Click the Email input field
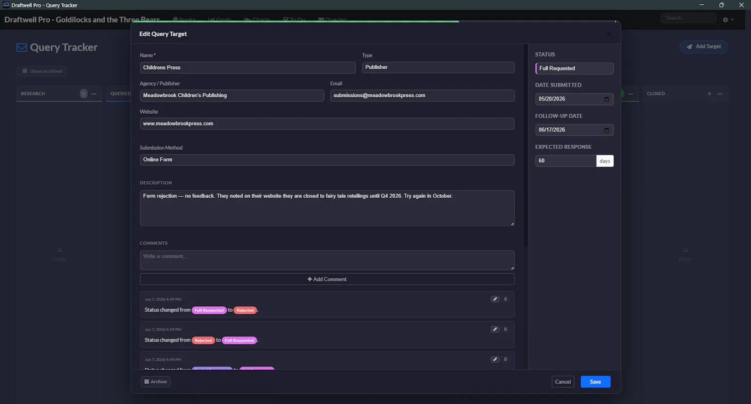This screenshot has height=404, width=751. pos(422,95)
